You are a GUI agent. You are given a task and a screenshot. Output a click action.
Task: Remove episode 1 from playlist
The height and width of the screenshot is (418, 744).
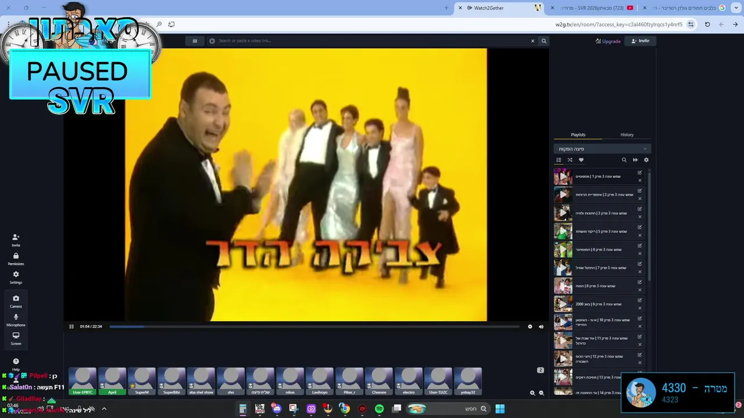(x=640, y=180)
